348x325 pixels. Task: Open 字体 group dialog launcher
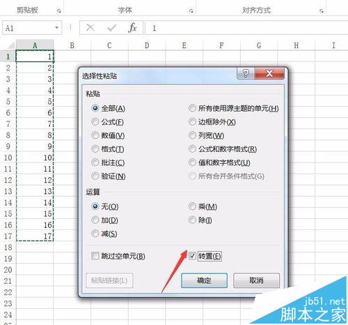191,10
